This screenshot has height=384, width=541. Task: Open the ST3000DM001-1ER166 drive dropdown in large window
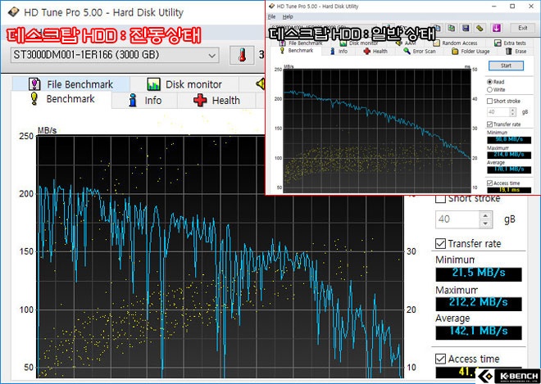pos(115,55)
